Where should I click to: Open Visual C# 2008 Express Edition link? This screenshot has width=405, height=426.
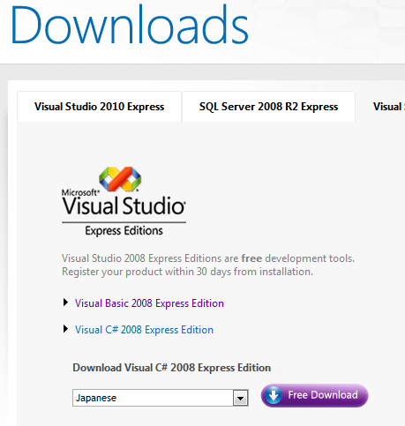tap(144, 330)
